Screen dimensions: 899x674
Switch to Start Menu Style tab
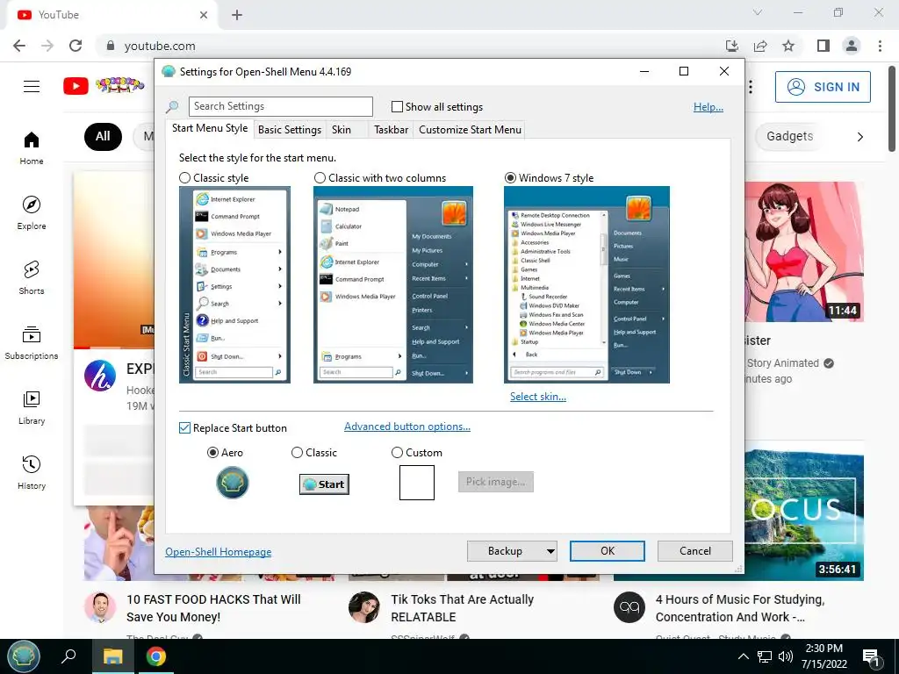[x=210, y=128]
